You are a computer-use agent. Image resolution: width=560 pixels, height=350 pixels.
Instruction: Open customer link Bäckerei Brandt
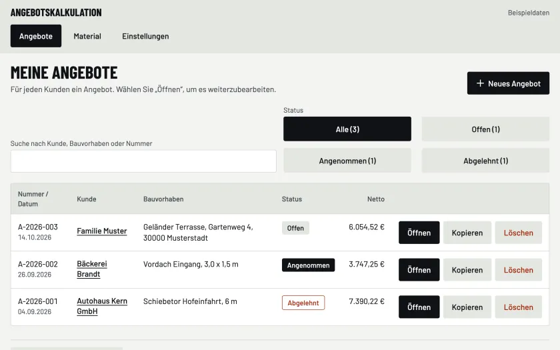[x=92, y=269]
